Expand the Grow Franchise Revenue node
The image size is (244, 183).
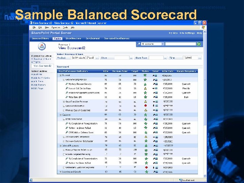64,102
